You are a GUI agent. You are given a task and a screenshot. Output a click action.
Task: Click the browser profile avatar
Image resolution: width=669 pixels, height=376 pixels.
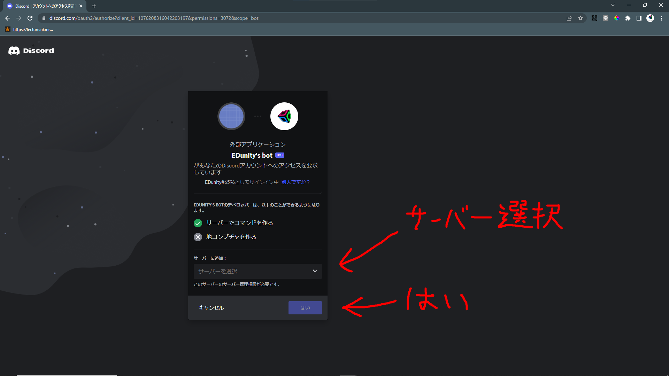pyautogui.click(x=650, y=18)
